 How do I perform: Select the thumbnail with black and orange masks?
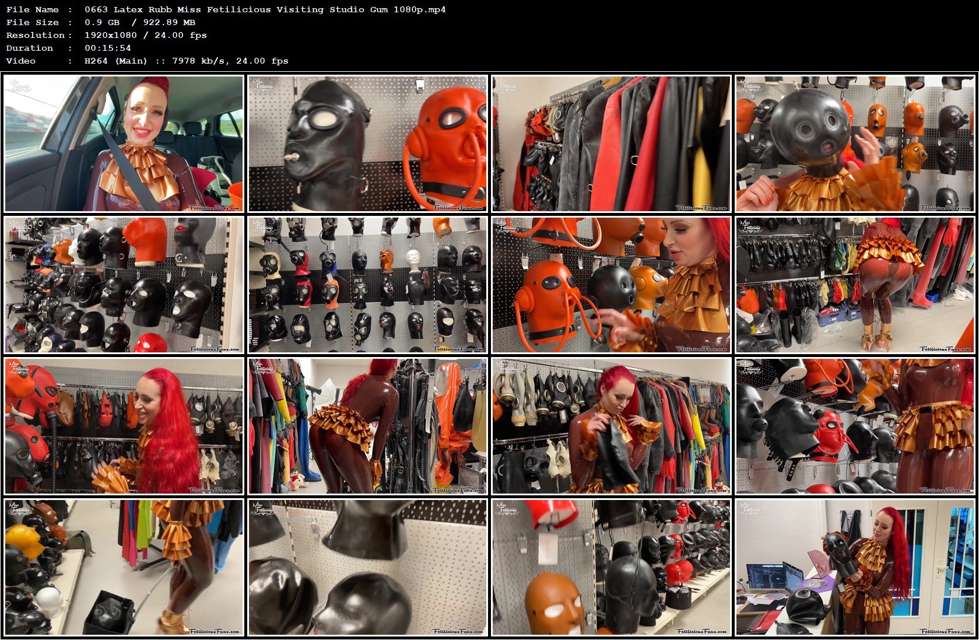(x=368, y=145)
